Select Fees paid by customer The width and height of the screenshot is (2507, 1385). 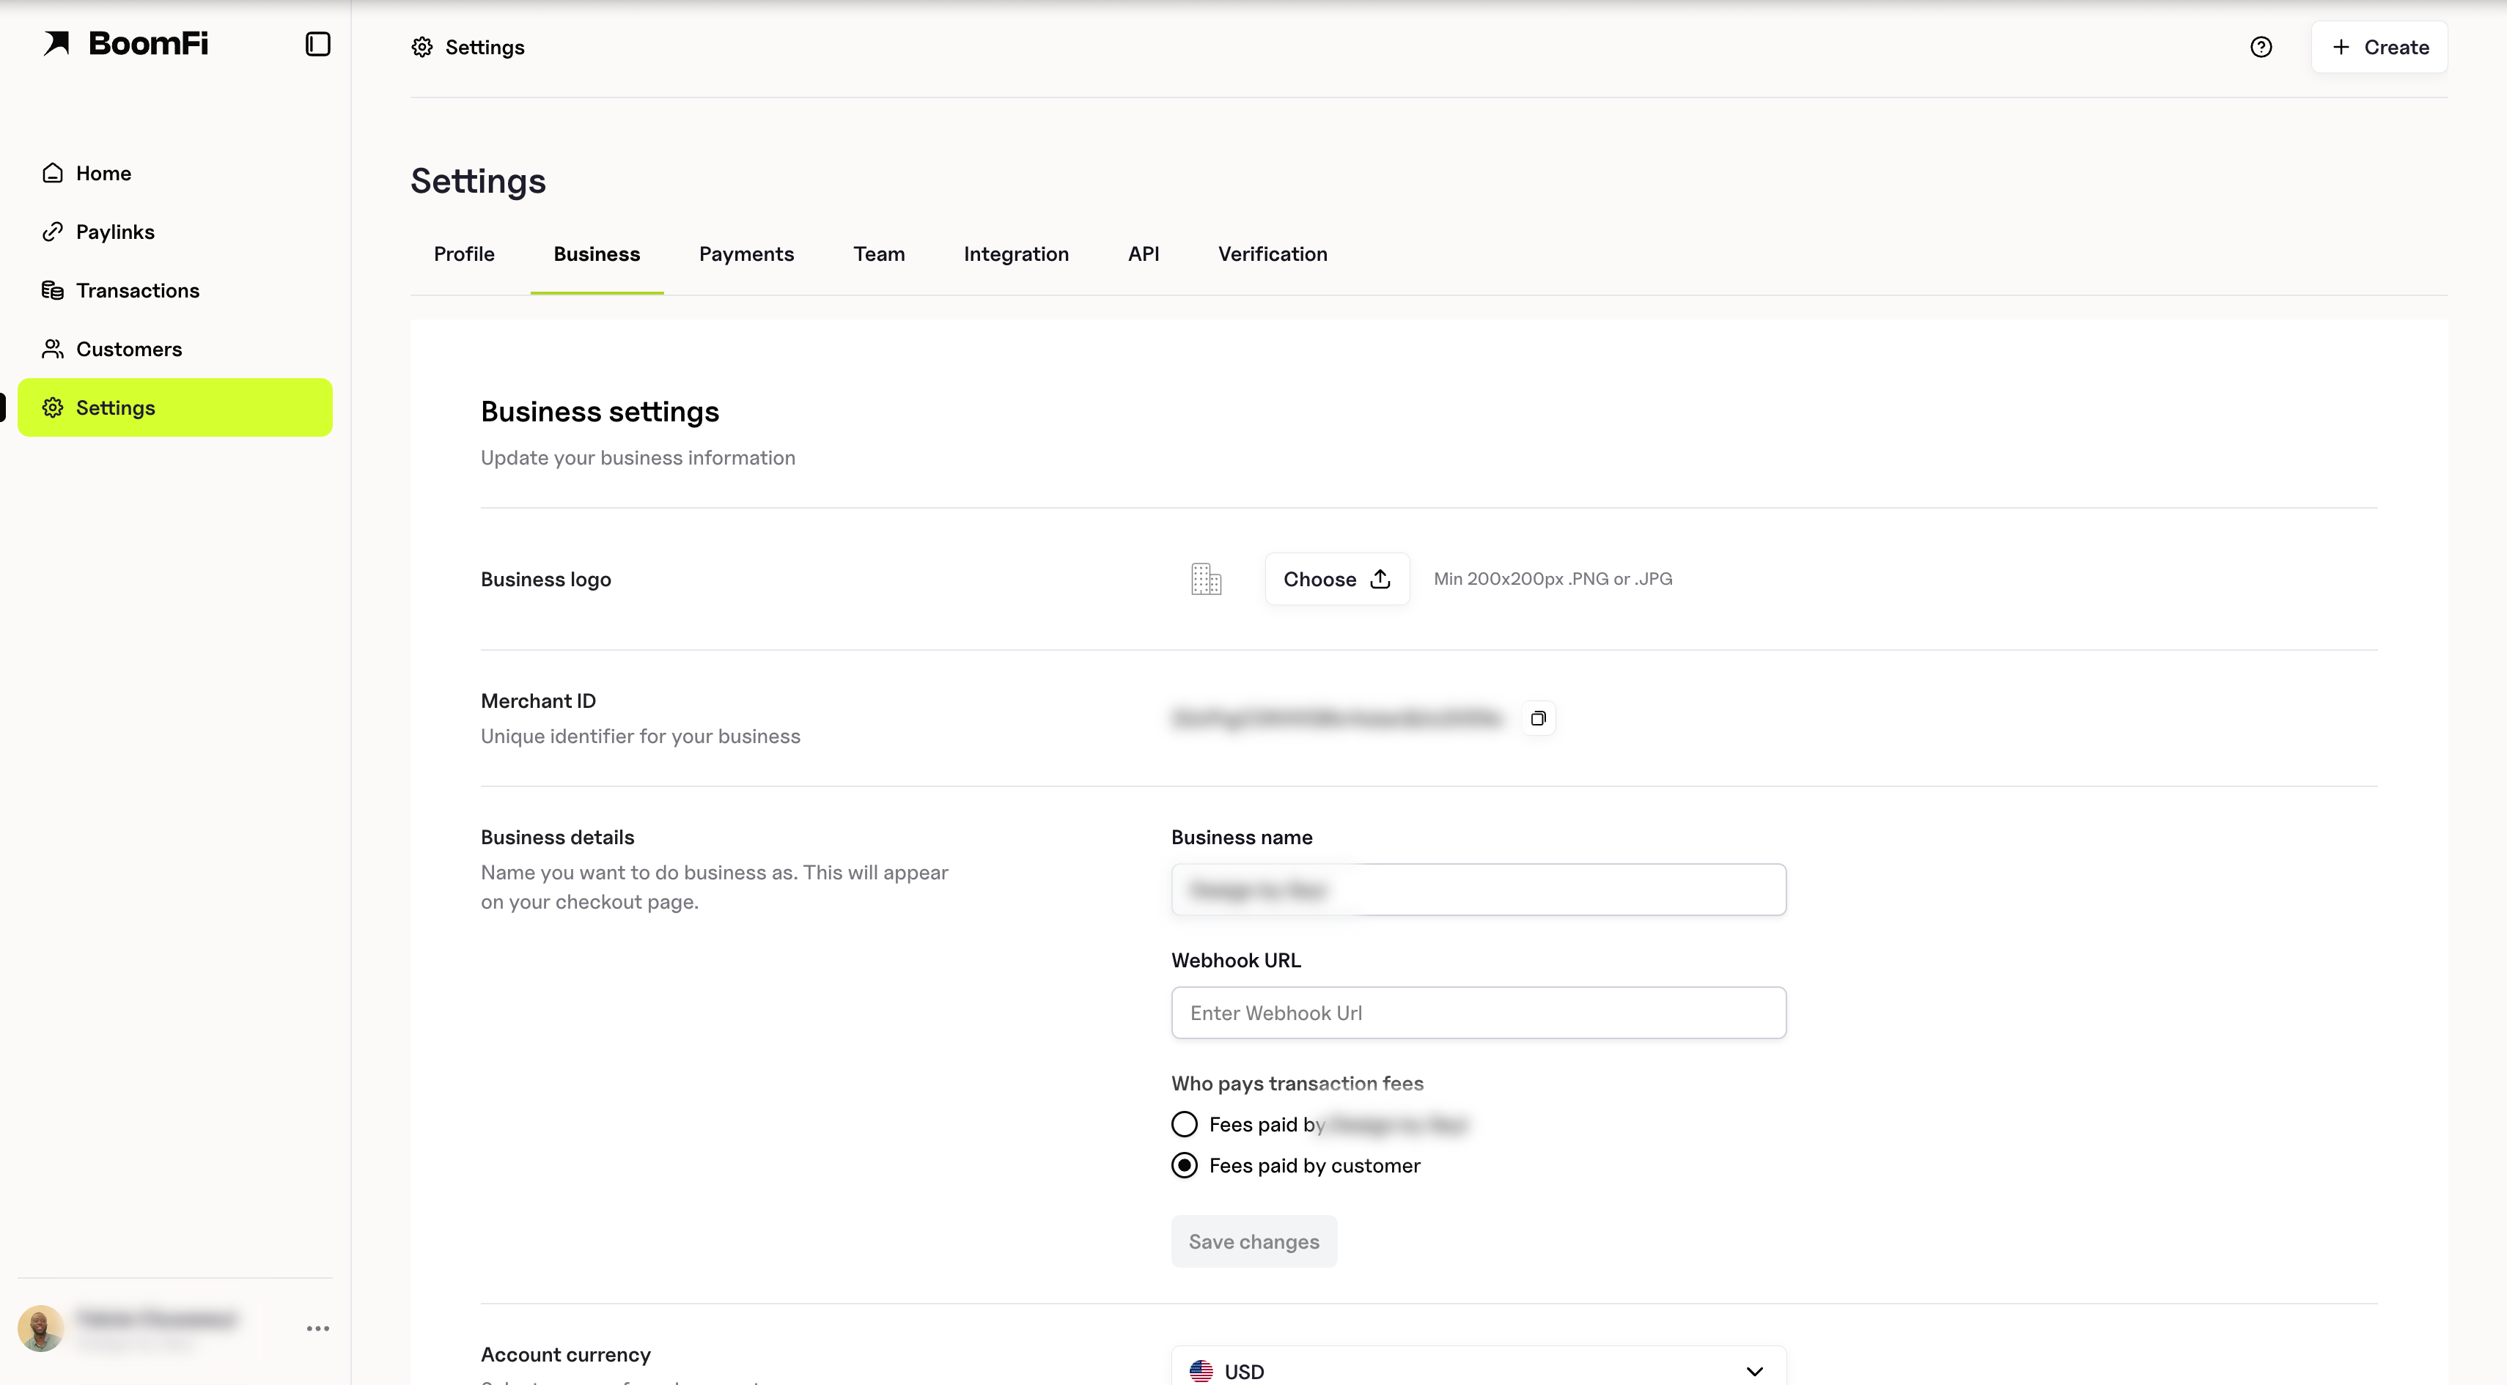tap(1185, 1165)
